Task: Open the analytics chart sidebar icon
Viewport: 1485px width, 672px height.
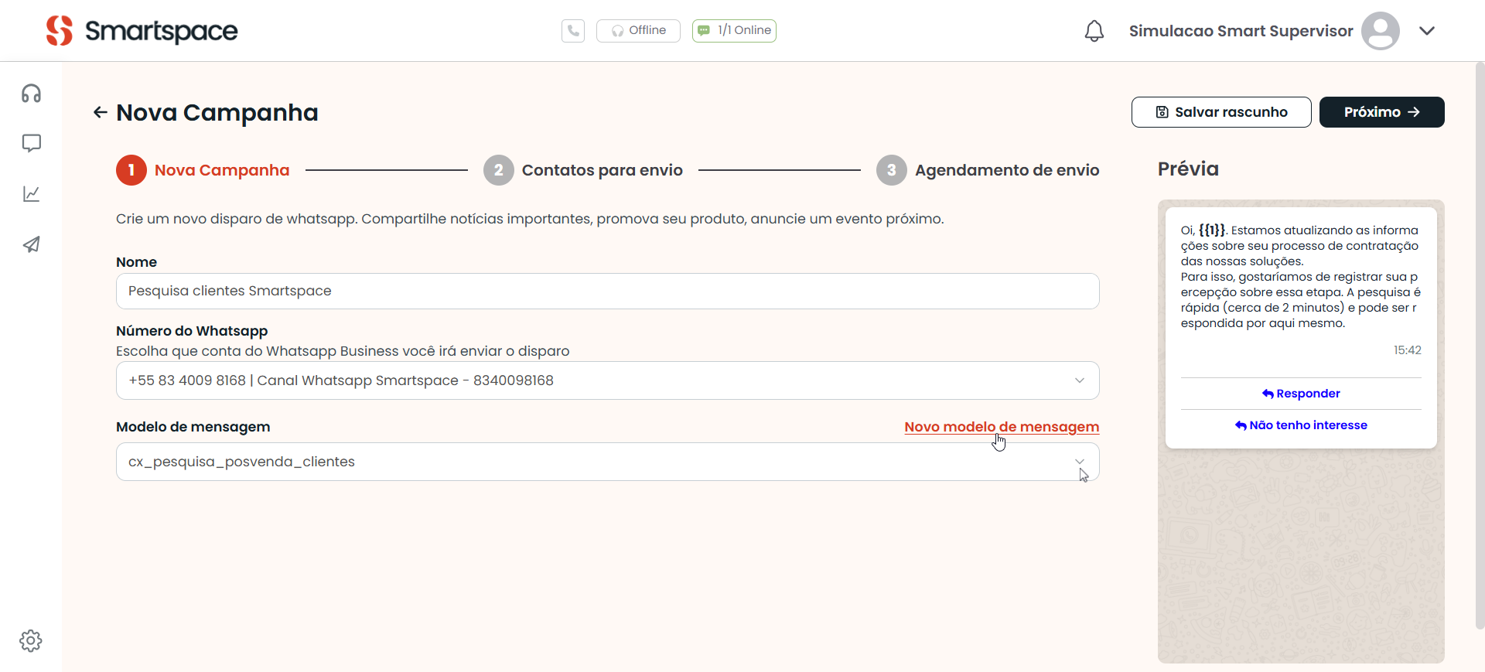Action: [x=31, y=194]
